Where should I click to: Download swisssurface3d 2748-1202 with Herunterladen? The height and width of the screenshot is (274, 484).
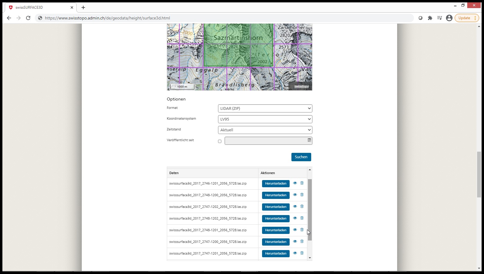(276, 219)
